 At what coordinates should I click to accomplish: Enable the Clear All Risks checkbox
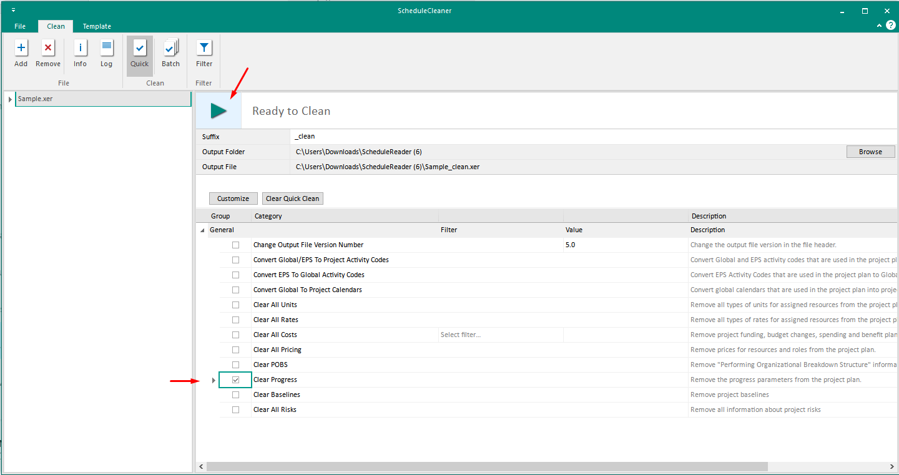click(235, 409)
